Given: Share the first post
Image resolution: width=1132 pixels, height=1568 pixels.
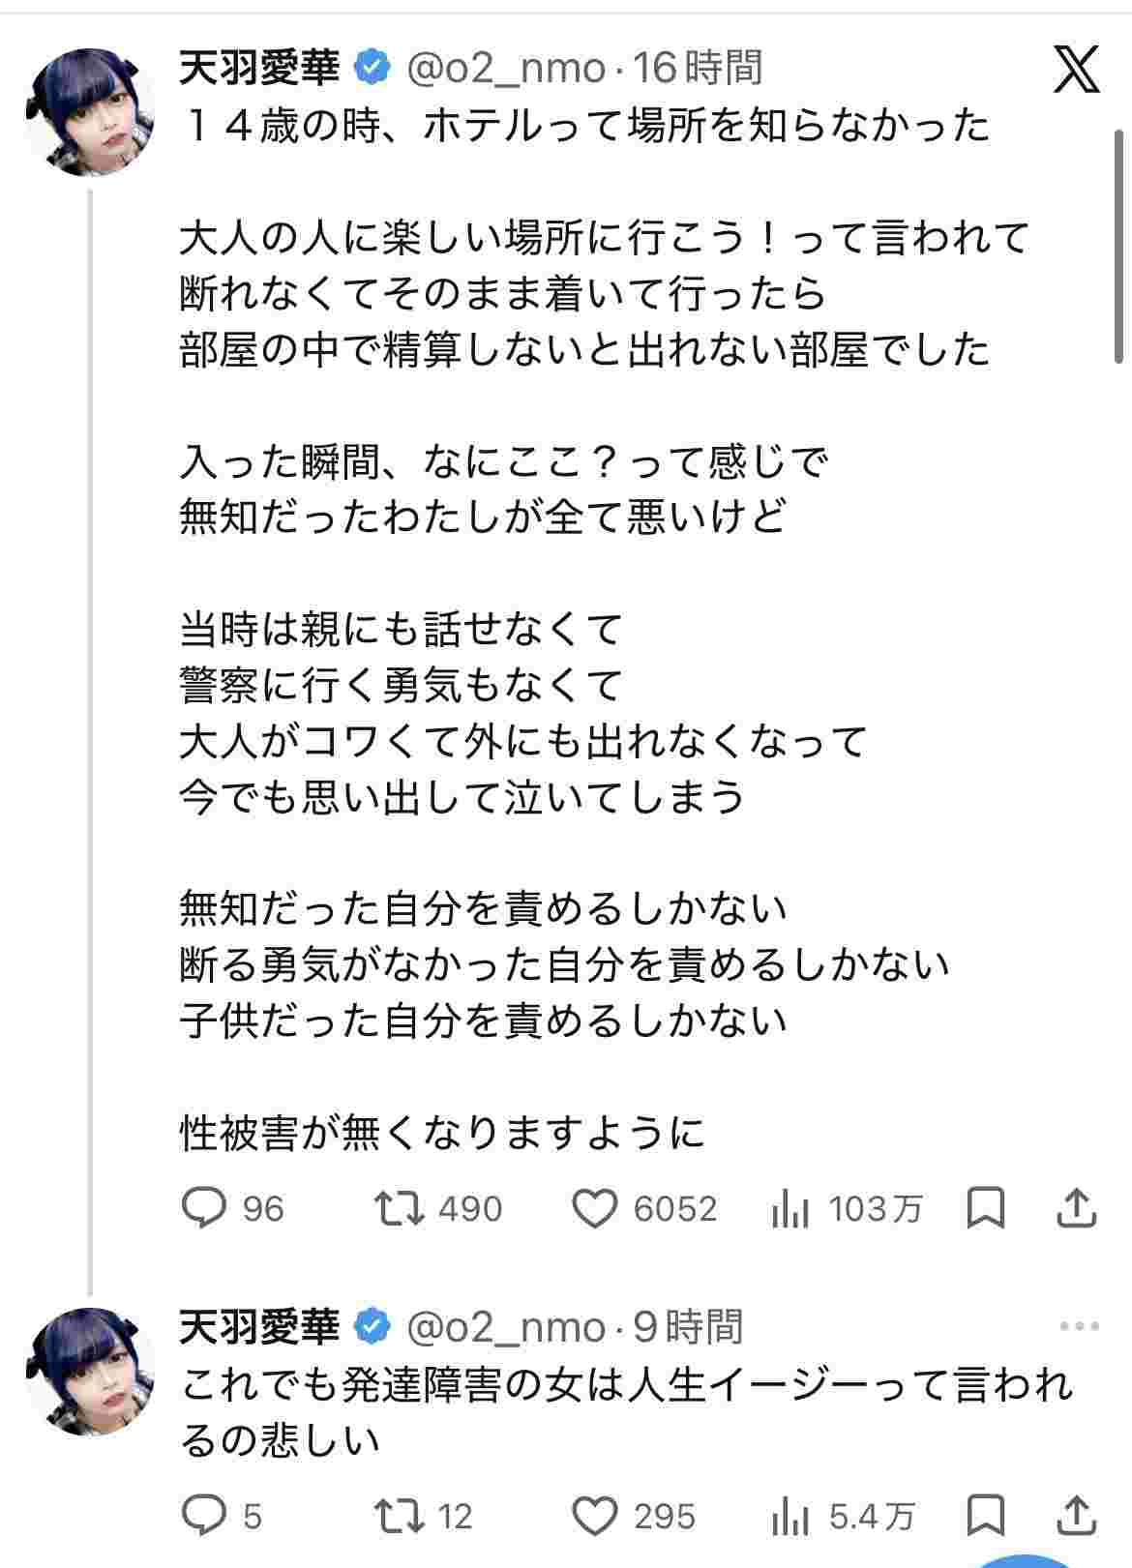Looking at the screenshot, I should pos(1076,1207).
